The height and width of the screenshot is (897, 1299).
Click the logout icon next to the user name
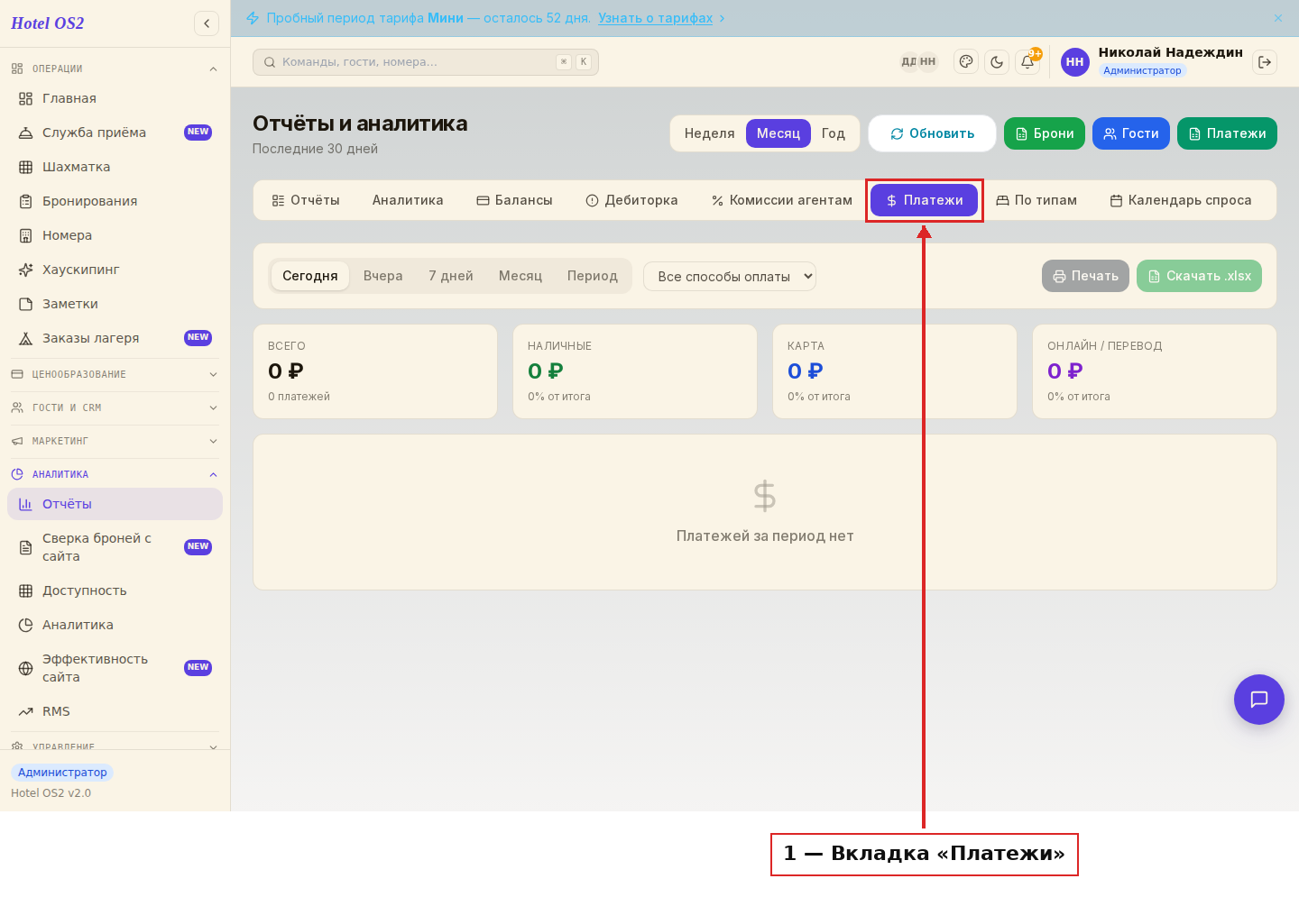[x=1265, y=62]
